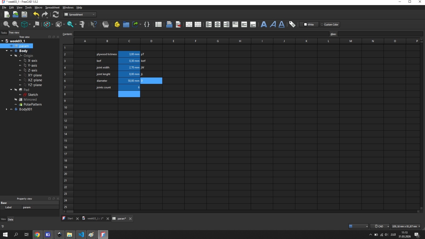Select the align center icon
Screen dimensions: 425x239
(218, 24)
